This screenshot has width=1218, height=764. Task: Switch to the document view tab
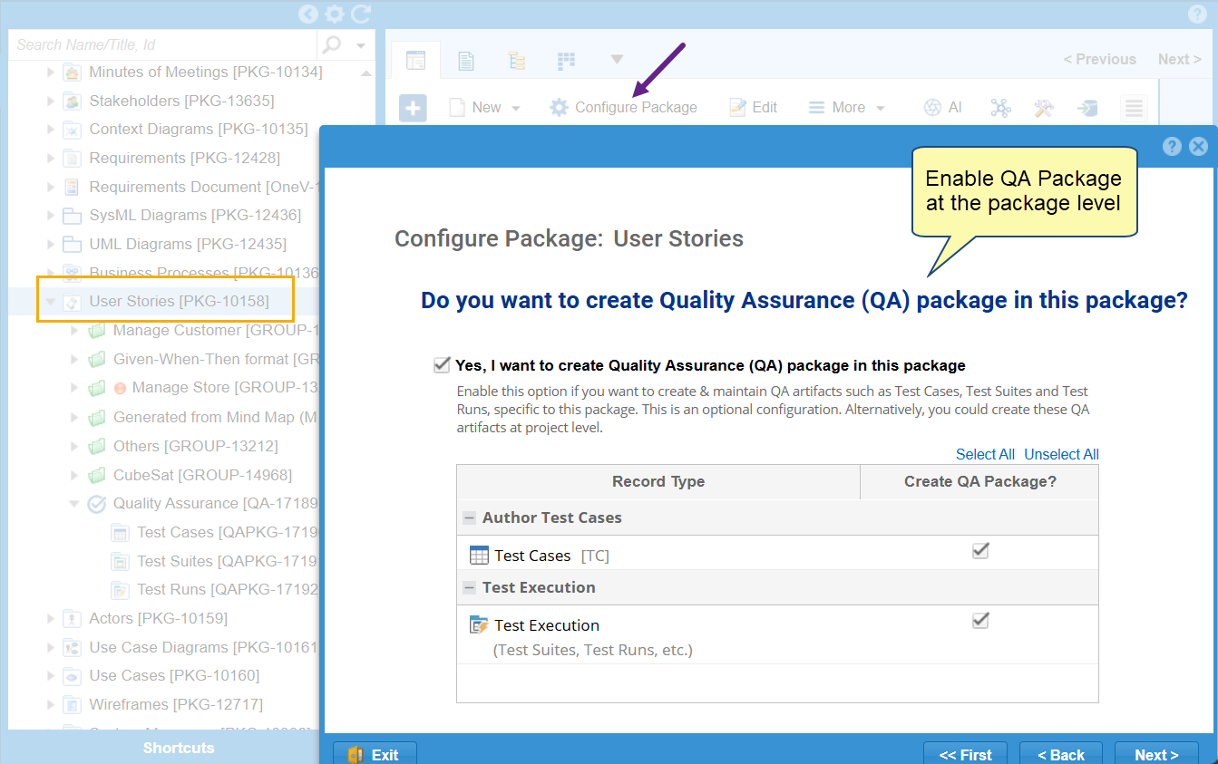pos(466,61)
